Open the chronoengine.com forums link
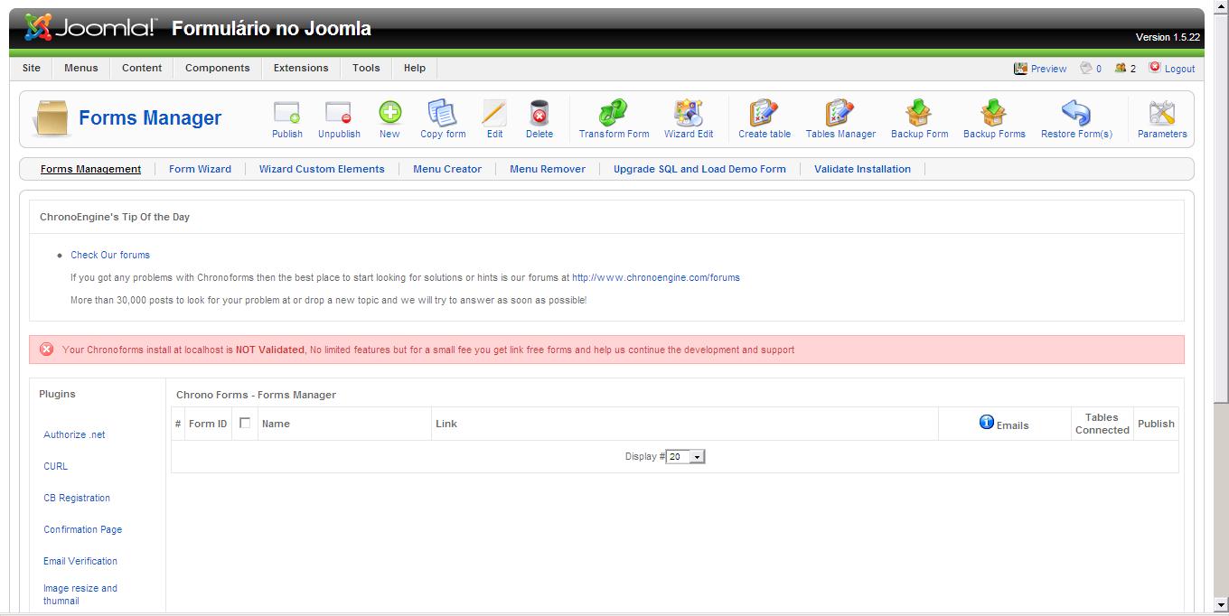Image resolution: width=1229 pixels, height=616 pixels. tap(655, 277)
